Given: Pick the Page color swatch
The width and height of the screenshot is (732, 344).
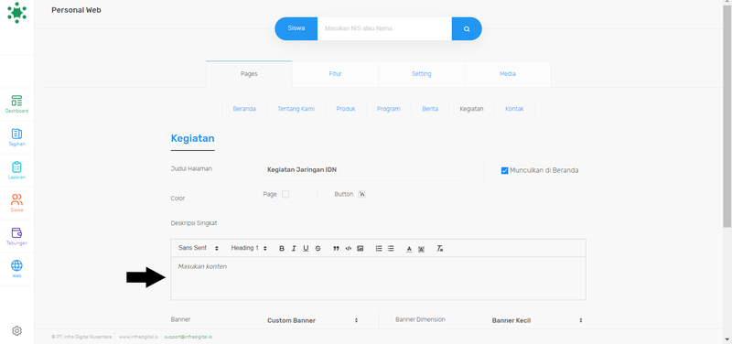Looking at the screenshot, I should 285,194.
